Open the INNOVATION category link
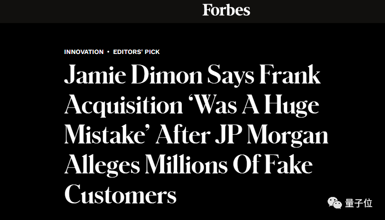 point(84,52)
